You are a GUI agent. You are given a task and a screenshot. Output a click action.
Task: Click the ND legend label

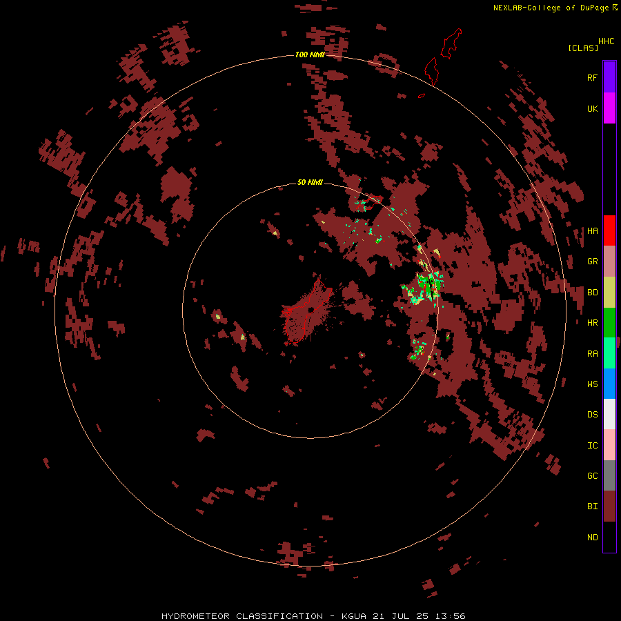coord(592,538)
